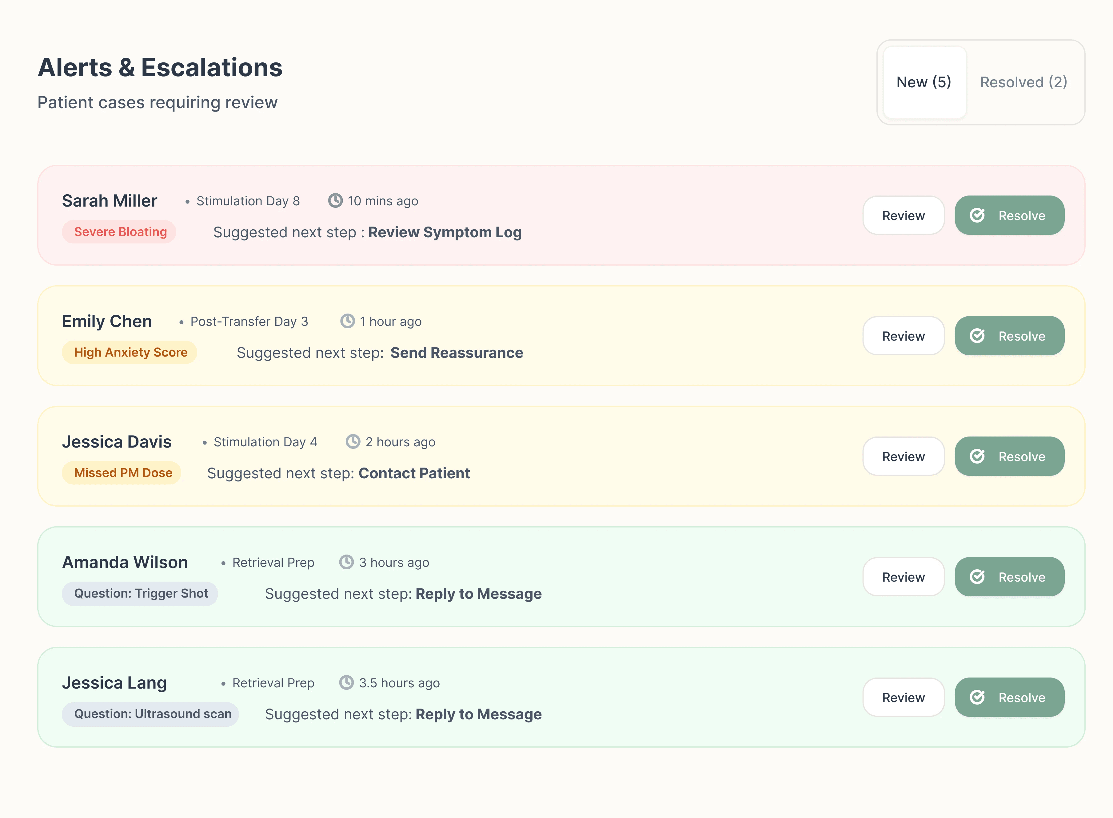
Task: Click checkmark icon in Emily Chen's Resolve button
Action: tap(977, 336)
